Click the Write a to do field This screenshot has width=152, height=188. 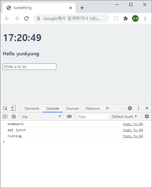[x=29, y=67]
